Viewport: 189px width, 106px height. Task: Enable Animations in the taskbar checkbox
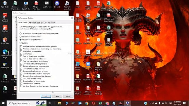pyautogui.click(x=21, y=51)
